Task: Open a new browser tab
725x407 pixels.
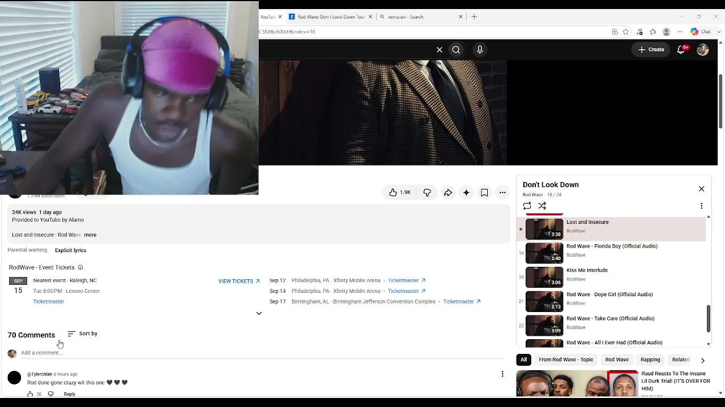Action: point(474,17)
